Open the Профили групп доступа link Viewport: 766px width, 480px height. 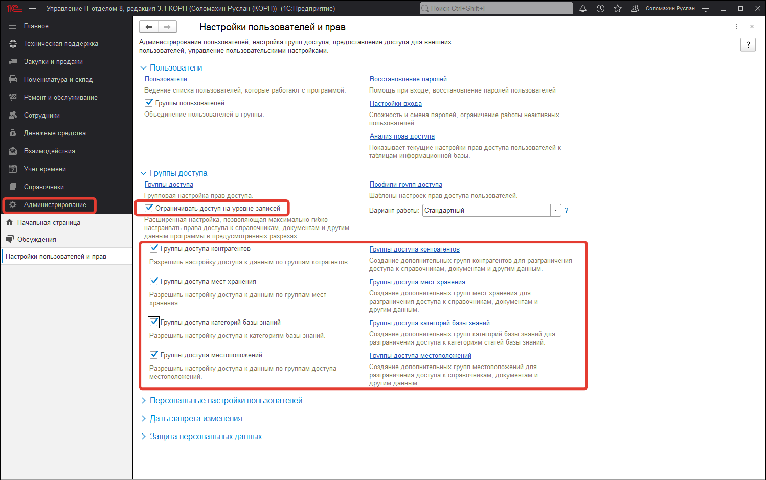[405, 185]
